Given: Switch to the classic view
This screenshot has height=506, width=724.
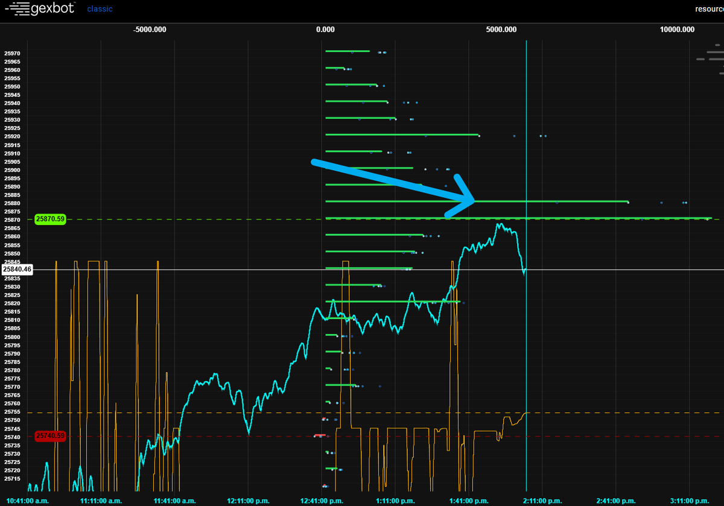Looking at the screenshot, I should coord(100,8).
